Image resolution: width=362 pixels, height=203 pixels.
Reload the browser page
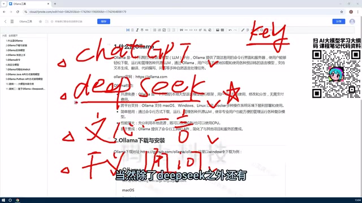point(18,12)
